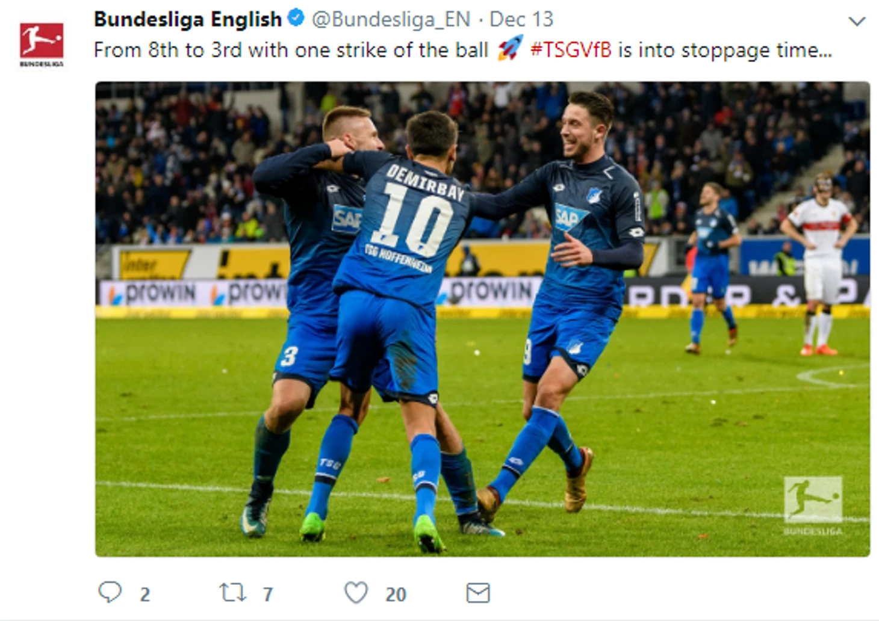Expand the tweet options chevron menu

(x=856, y=22)
